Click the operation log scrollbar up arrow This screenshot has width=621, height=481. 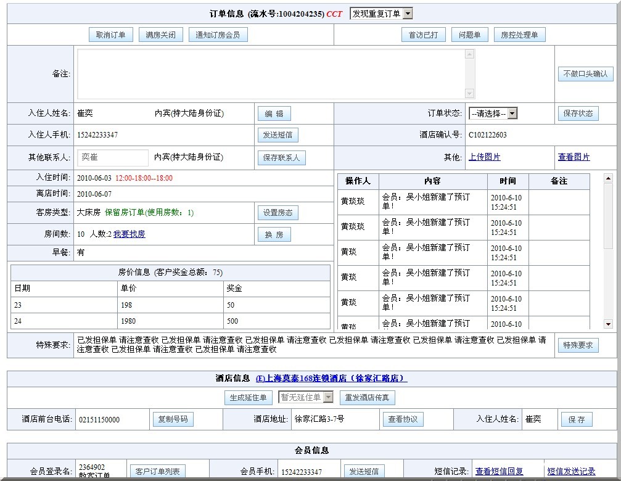(x=608, y=178)
